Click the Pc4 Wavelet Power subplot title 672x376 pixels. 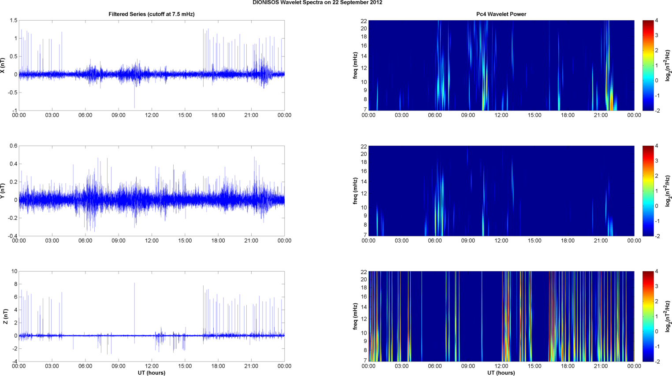(501, 14)
